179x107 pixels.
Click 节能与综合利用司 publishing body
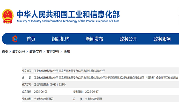point(44,99)
